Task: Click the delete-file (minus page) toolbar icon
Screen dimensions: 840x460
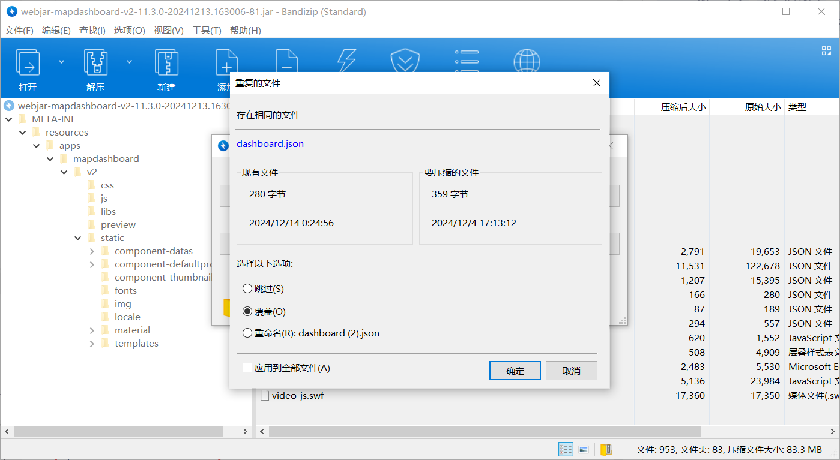Action: point(287,63)
